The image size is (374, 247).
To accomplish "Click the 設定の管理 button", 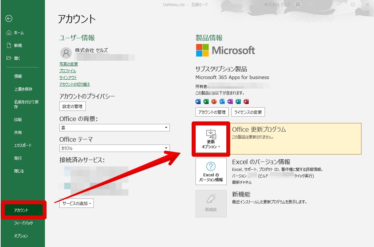I will click(x=73, y=106).
